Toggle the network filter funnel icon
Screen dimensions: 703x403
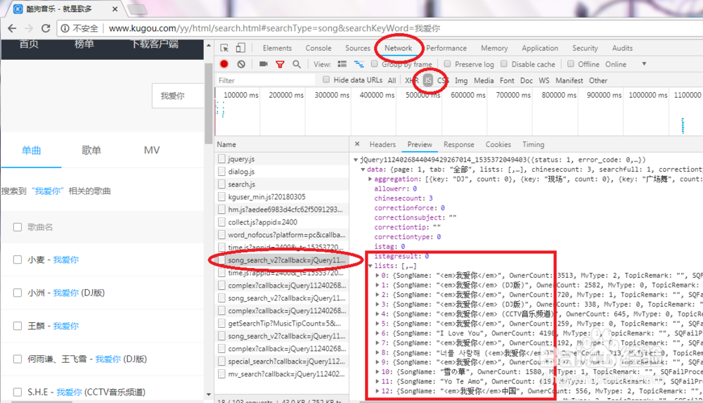pyautogui.click(x=280, y=65)
